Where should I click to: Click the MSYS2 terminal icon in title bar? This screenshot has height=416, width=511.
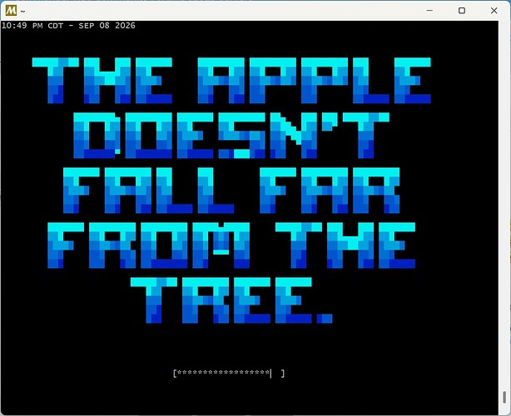point(11,11)
